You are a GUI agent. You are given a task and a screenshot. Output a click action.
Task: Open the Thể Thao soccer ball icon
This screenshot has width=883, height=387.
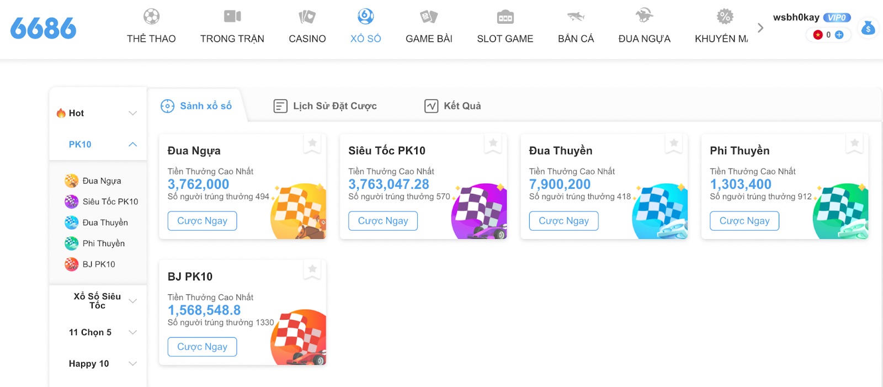click(151, 17)
